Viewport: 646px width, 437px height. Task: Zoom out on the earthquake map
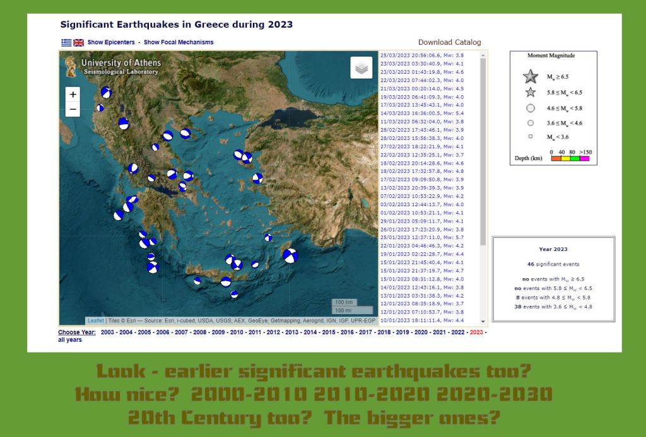click(73, 109)
